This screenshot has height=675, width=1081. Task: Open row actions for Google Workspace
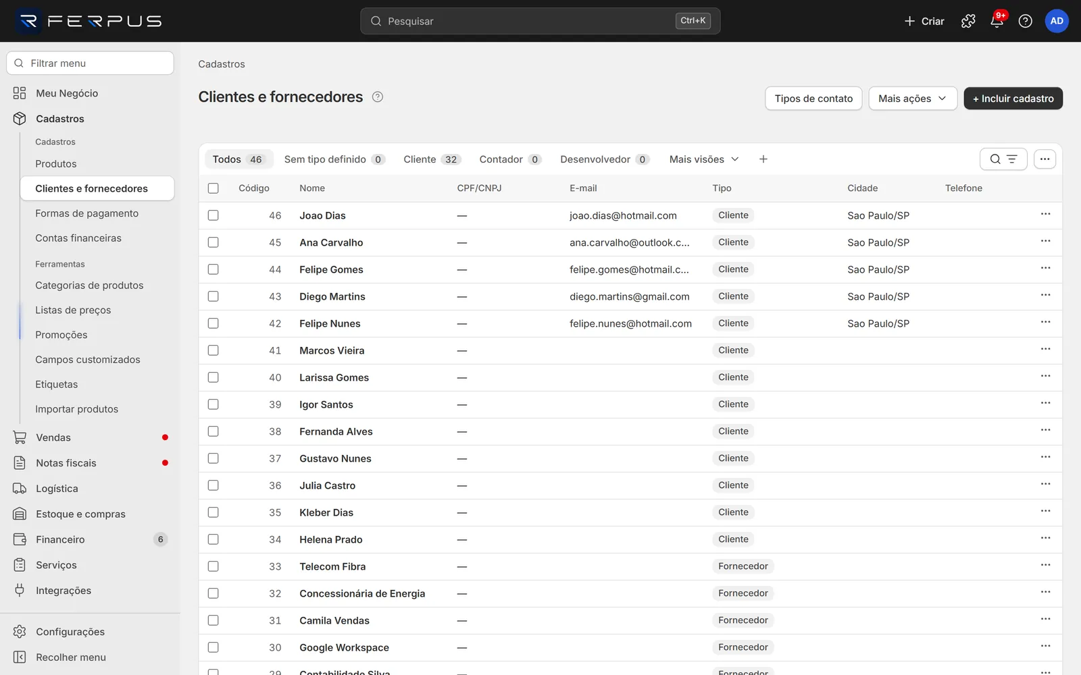pos(1045,647)
